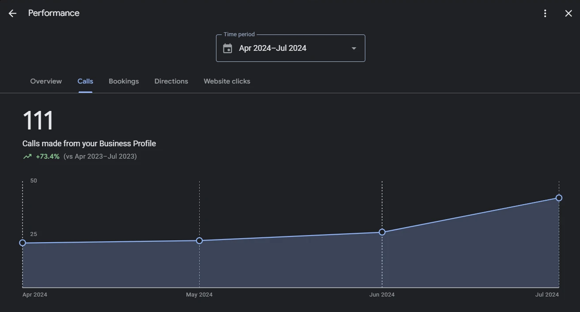Click the Jun 2024 data point marker
The image size is (580, 312).
coord(382,232)
